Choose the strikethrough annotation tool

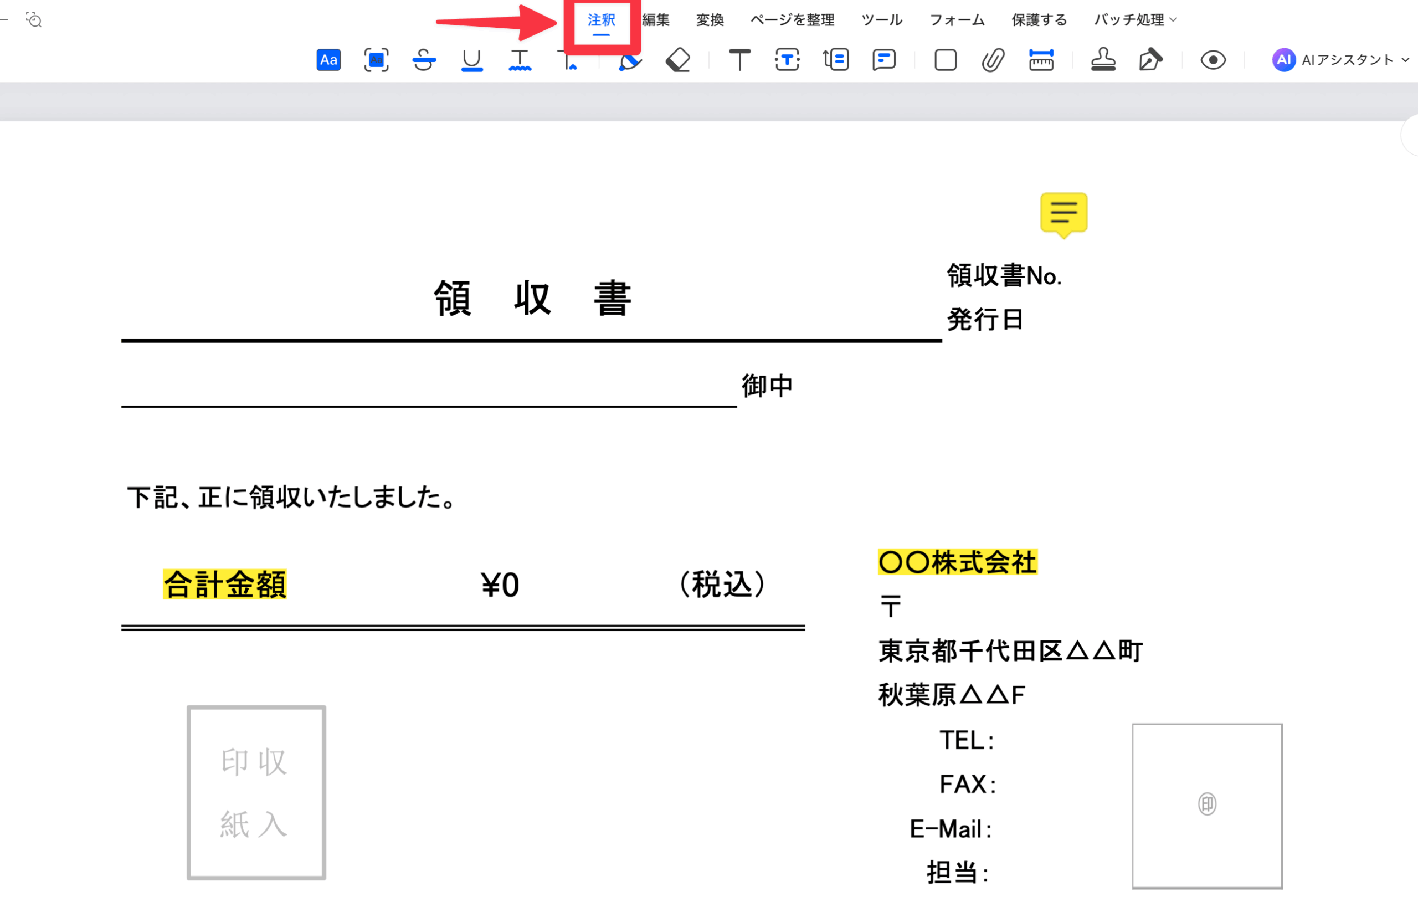pos(423,60)
